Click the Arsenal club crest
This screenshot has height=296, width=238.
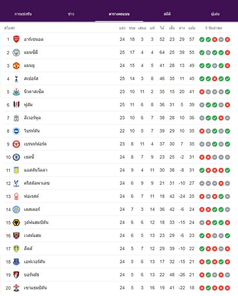(x=16, y=39)
